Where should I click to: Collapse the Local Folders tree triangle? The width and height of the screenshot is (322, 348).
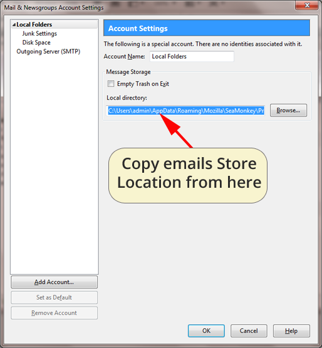[x=14, y=25]
